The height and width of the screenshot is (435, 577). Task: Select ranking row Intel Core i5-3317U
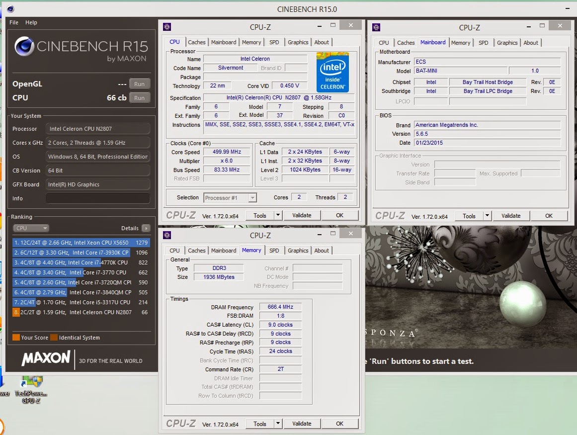point(81,302)
